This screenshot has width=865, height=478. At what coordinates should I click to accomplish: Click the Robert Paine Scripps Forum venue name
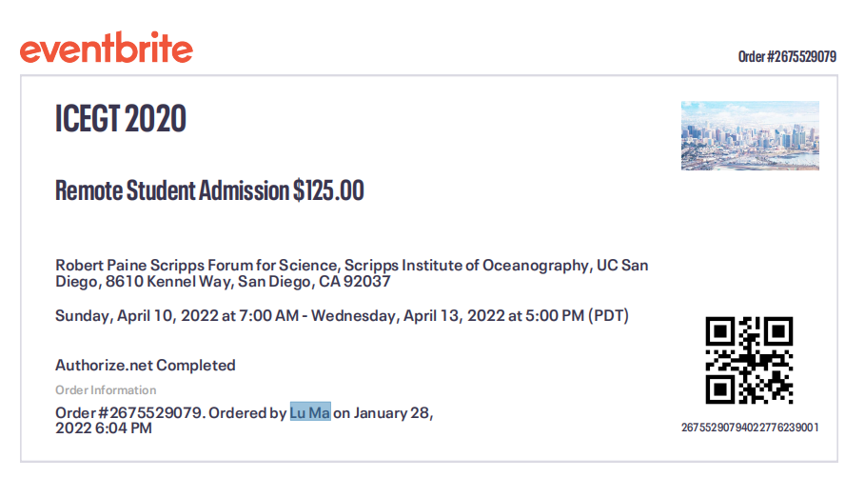195,265
